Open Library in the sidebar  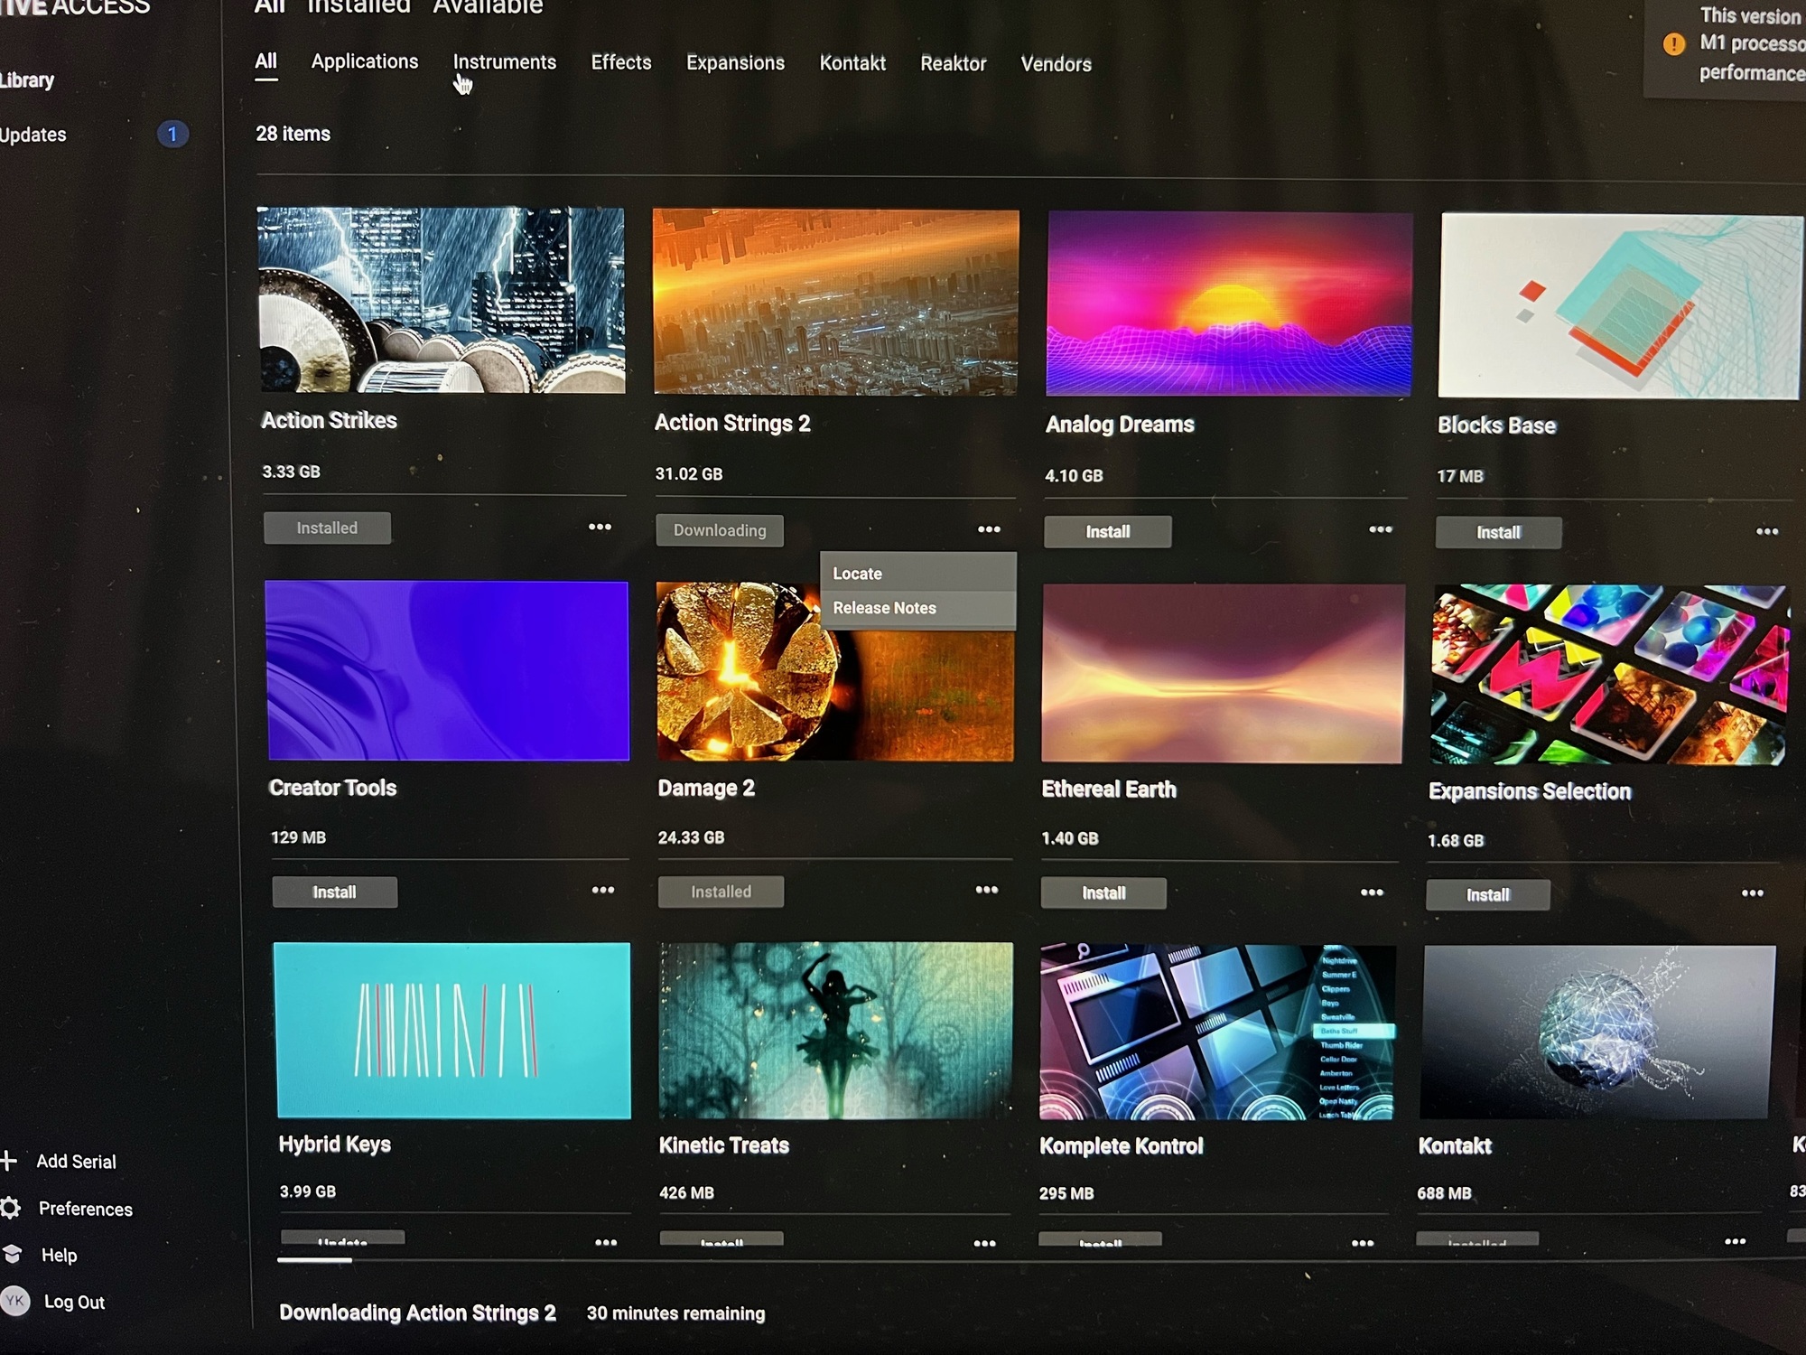[27, 79]
